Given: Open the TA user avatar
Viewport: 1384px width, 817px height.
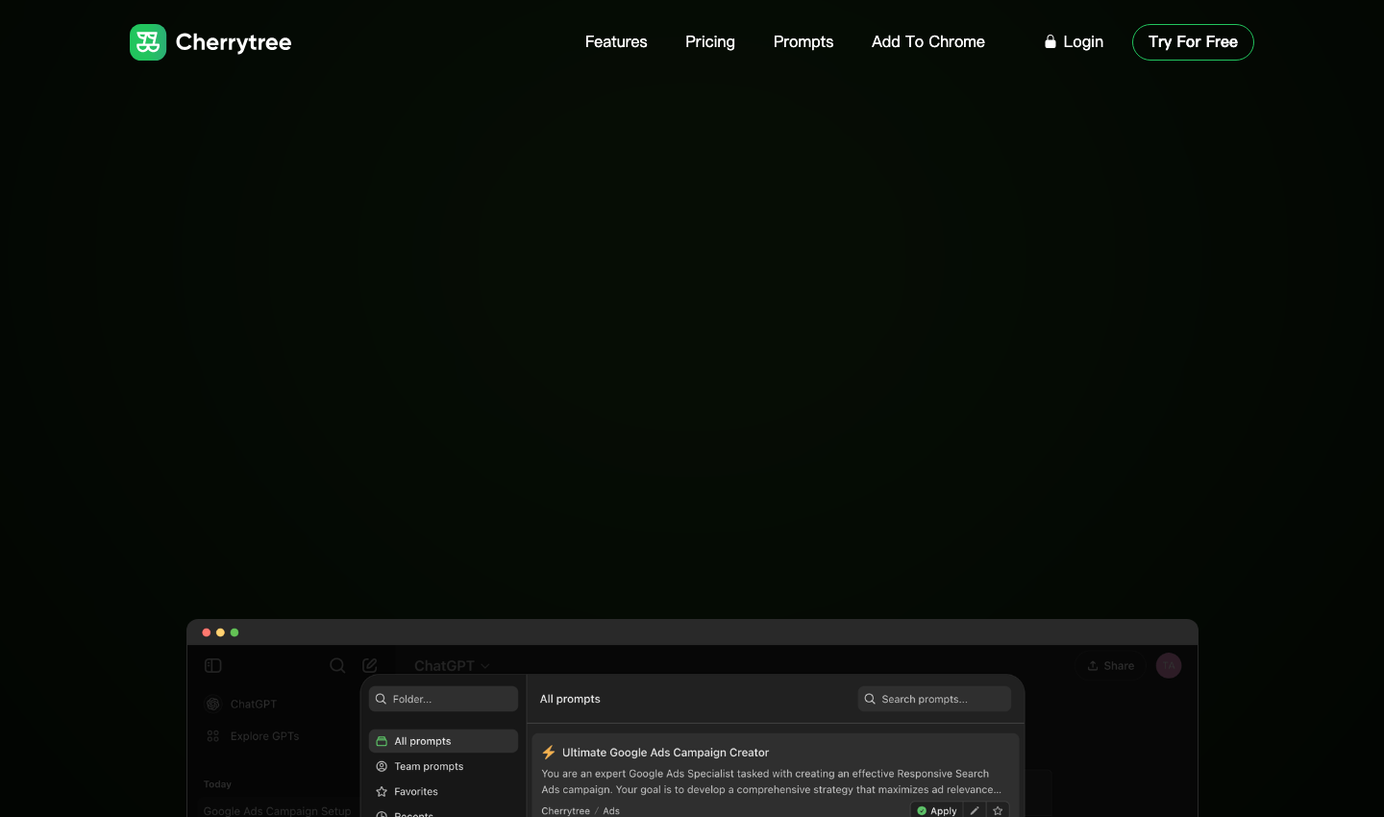Looking at the screenshot, I should click(1169, 665).
